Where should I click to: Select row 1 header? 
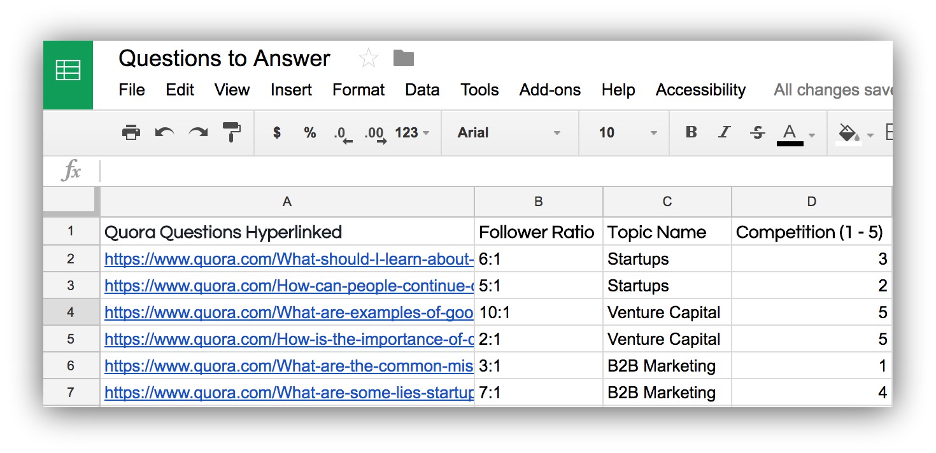point(71,232)
